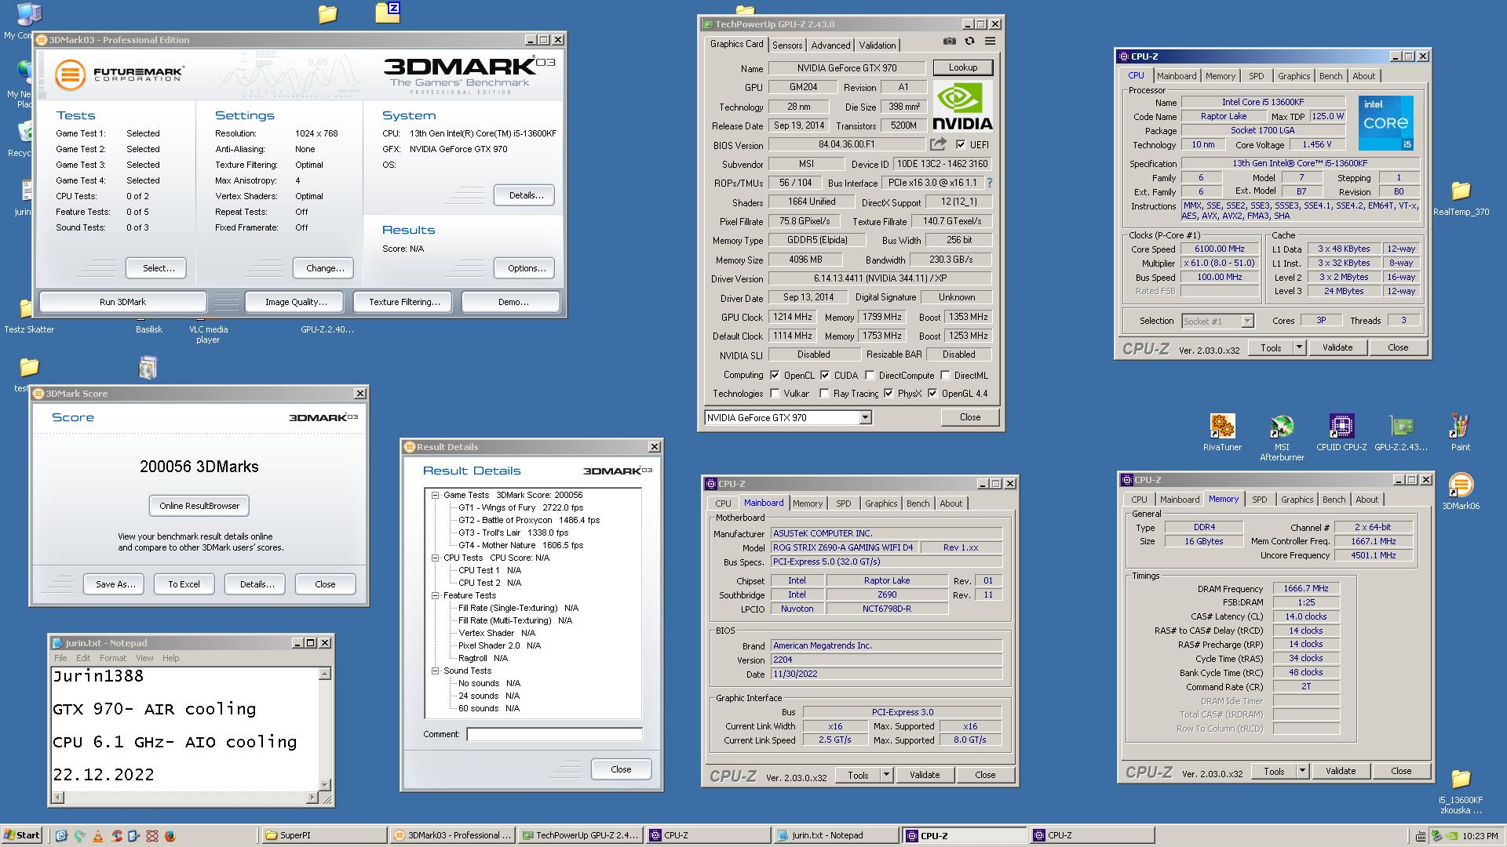1507x847 pixels.
Task: Click 3DMark03 Professional taskbar button
Action: coord(453,835)
